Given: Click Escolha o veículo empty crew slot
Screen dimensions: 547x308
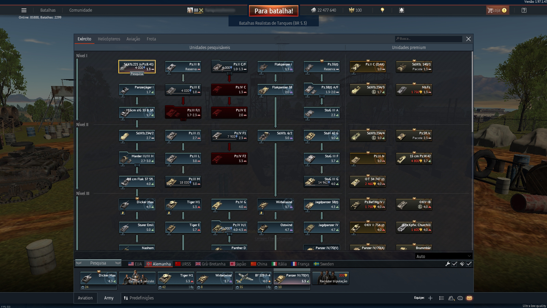Looking at the screenshot, I should click(x=138, y=278).
